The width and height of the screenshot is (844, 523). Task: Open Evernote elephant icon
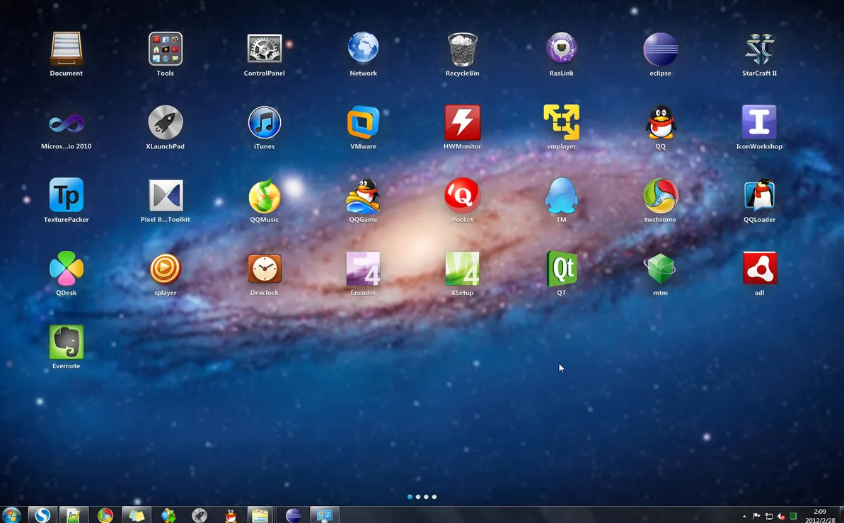coord(67,342)
